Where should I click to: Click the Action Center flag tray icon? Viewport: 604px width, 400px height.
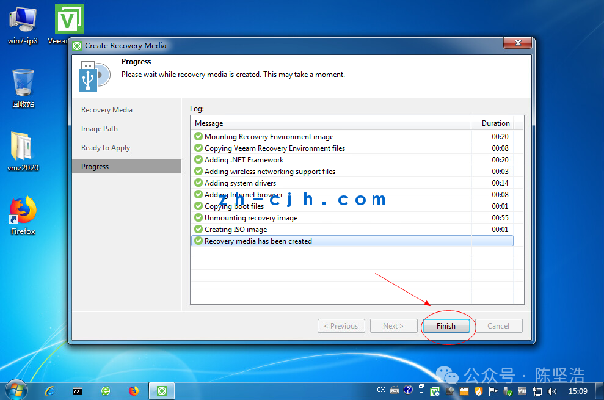493,391
